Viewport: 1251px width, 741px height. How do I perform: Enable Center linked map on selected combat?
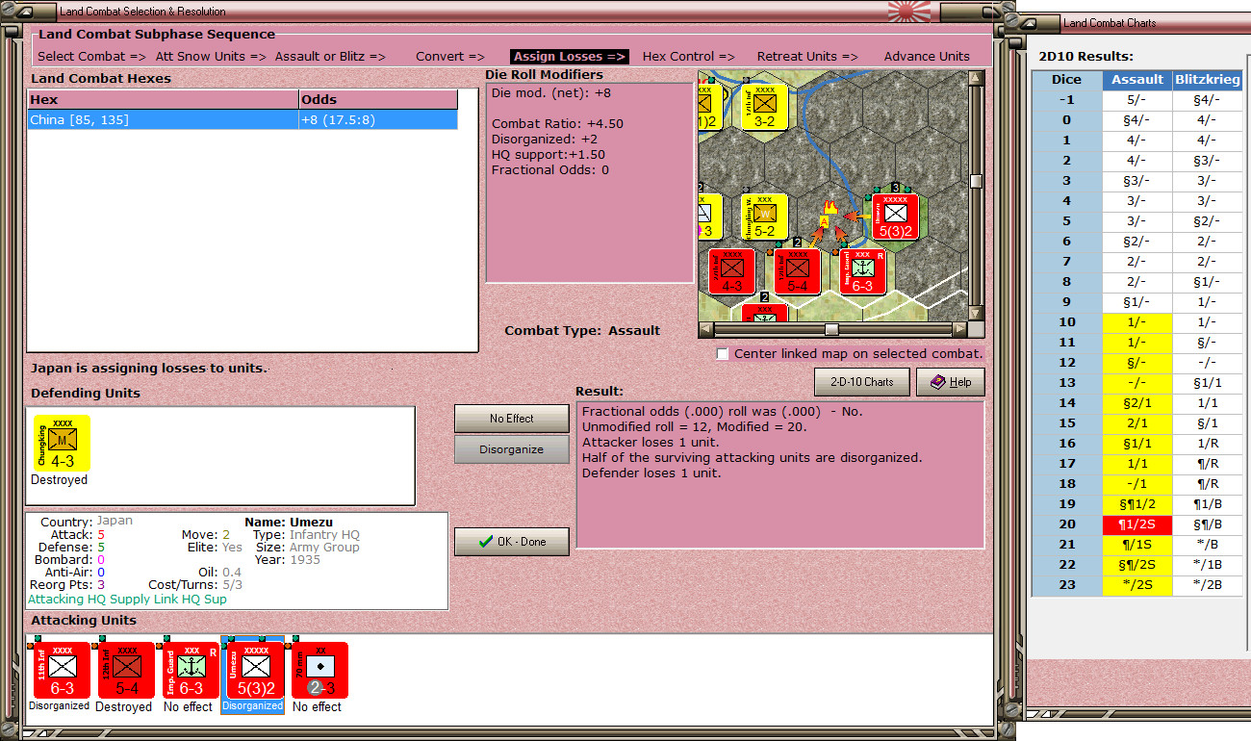pos(723,354)
